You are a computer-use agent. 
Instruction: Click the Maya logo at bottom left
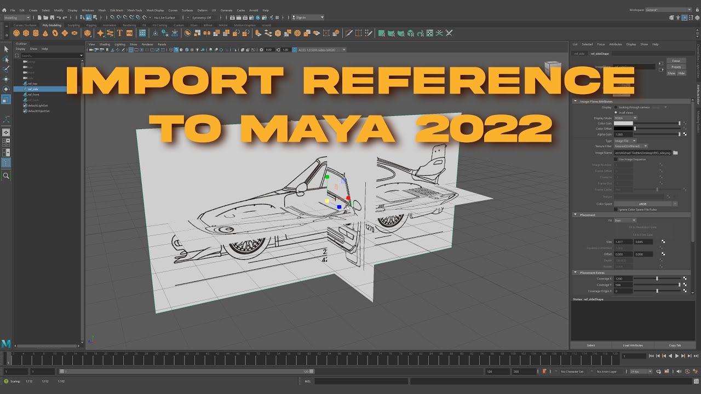pos(6,344)
